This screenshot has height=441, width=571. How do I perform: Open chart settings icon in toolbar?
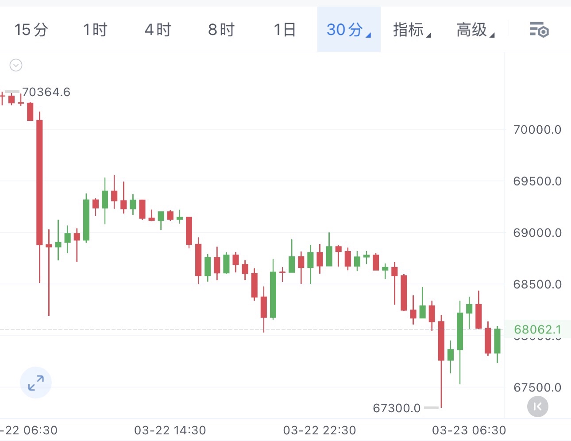pyautogui.click(x=539, y=30)
